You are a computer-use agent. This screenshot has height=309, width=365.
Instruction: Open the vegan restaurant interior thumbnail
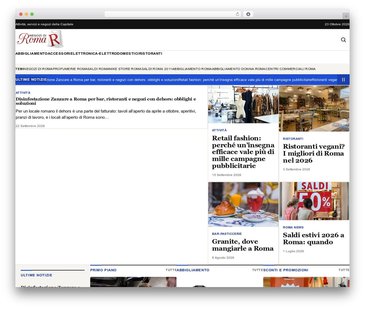click(314, 109)
